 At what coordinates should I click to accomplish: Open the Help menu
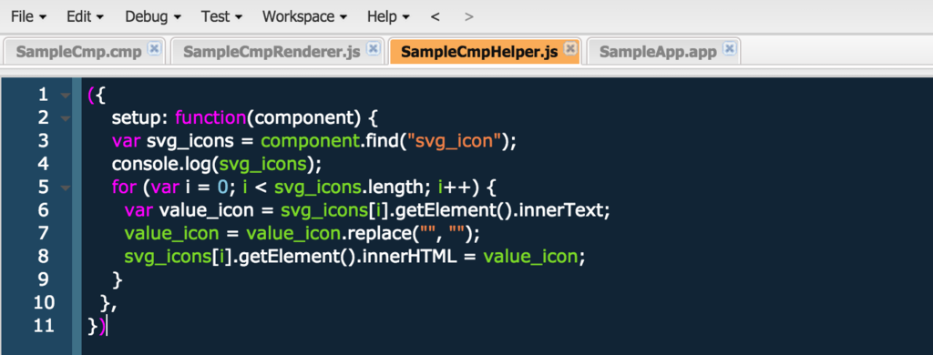click(388, 16)
